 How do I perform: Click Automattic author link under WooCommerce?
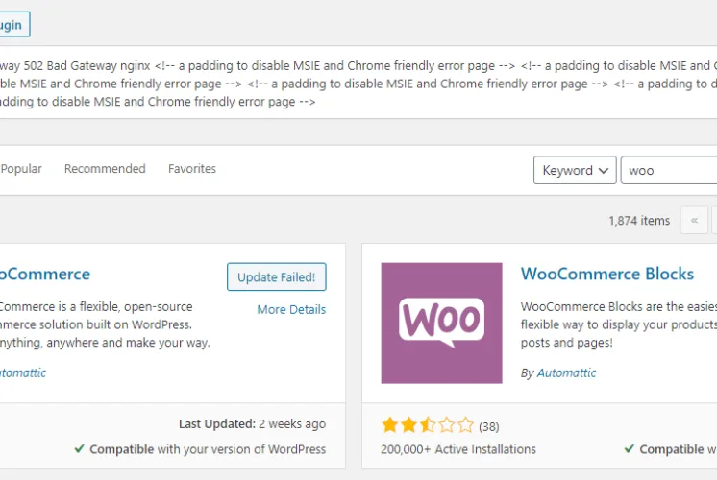pos(23,373)
